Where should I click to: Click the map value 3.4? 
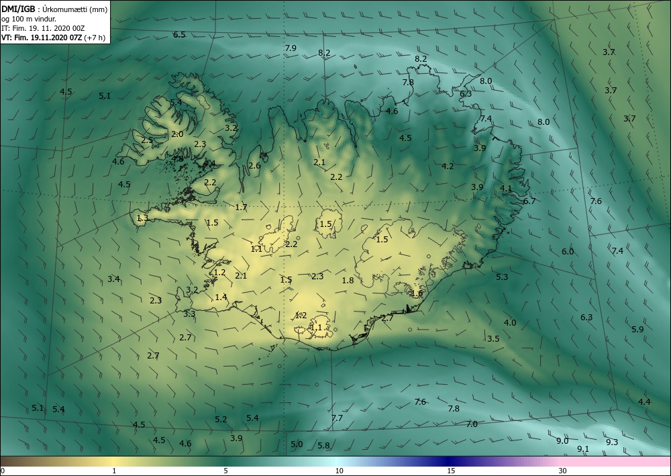click(x=113, y=279)
